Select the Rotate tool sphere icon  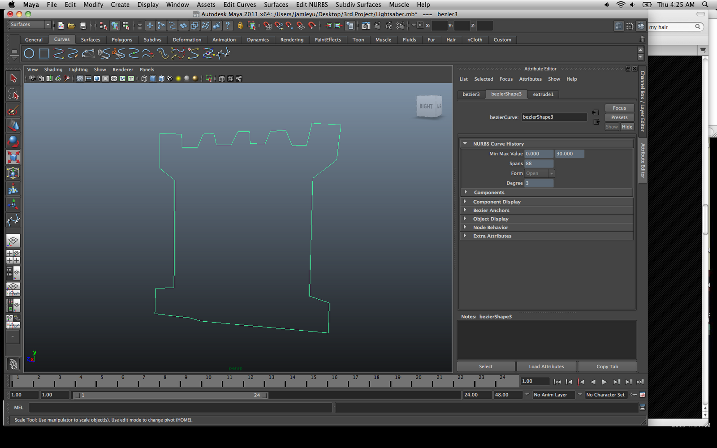13,142
